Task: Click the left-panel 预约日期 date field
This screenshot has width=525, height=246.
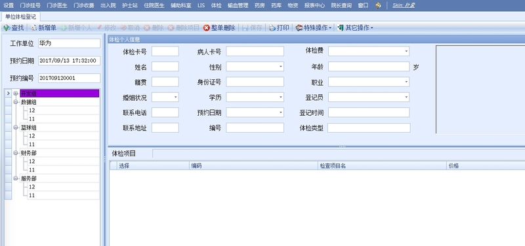Action: [x=70, y=61]
